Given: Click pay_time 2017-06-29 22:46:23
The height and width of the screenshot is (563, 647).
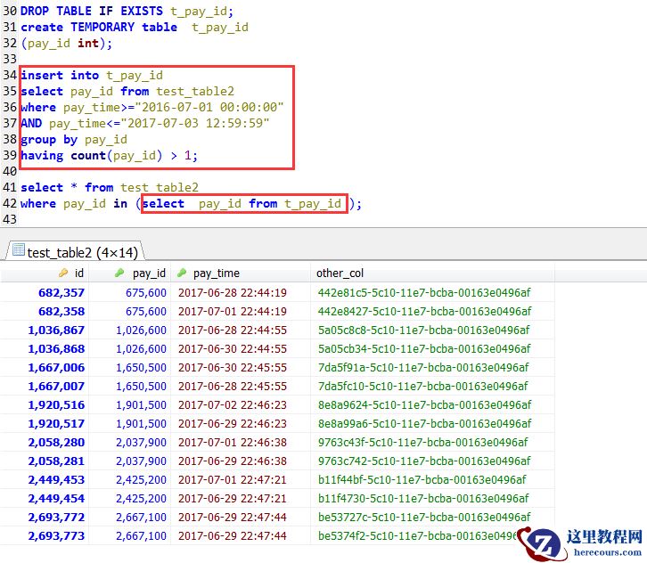Looking at the screenshot, I should [233, 424].
